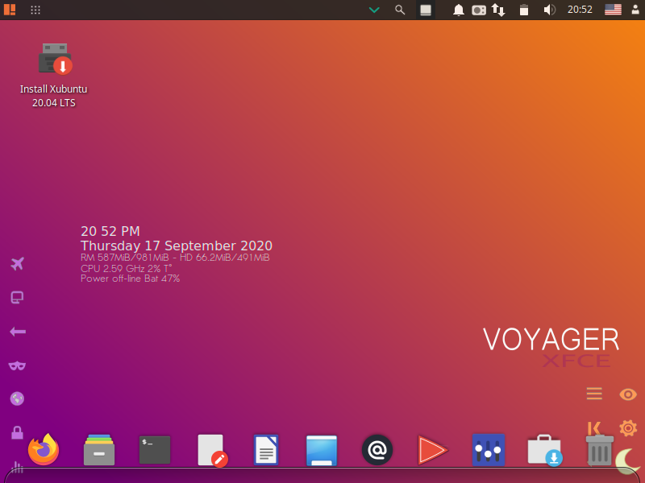
Task: Open the volume speaker control in panel
Action: 549,10
